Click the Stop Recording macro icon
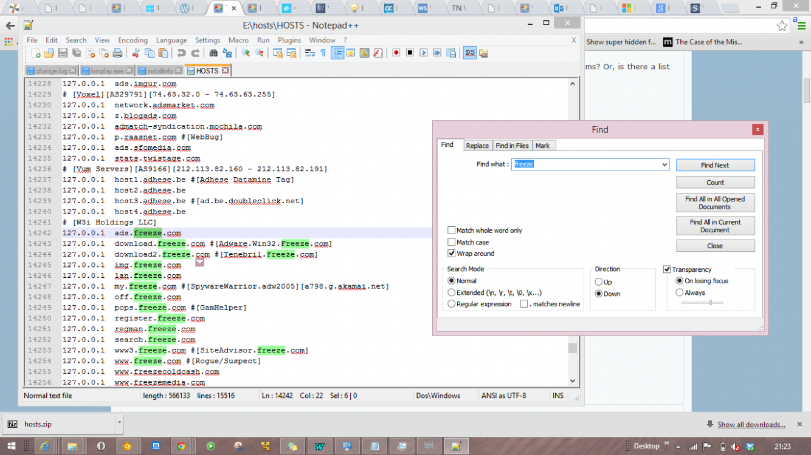Screen dimensions: 811x455 coord(410,53)
